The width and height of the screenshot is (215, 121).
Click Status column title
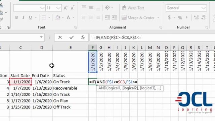pos(59,76)
